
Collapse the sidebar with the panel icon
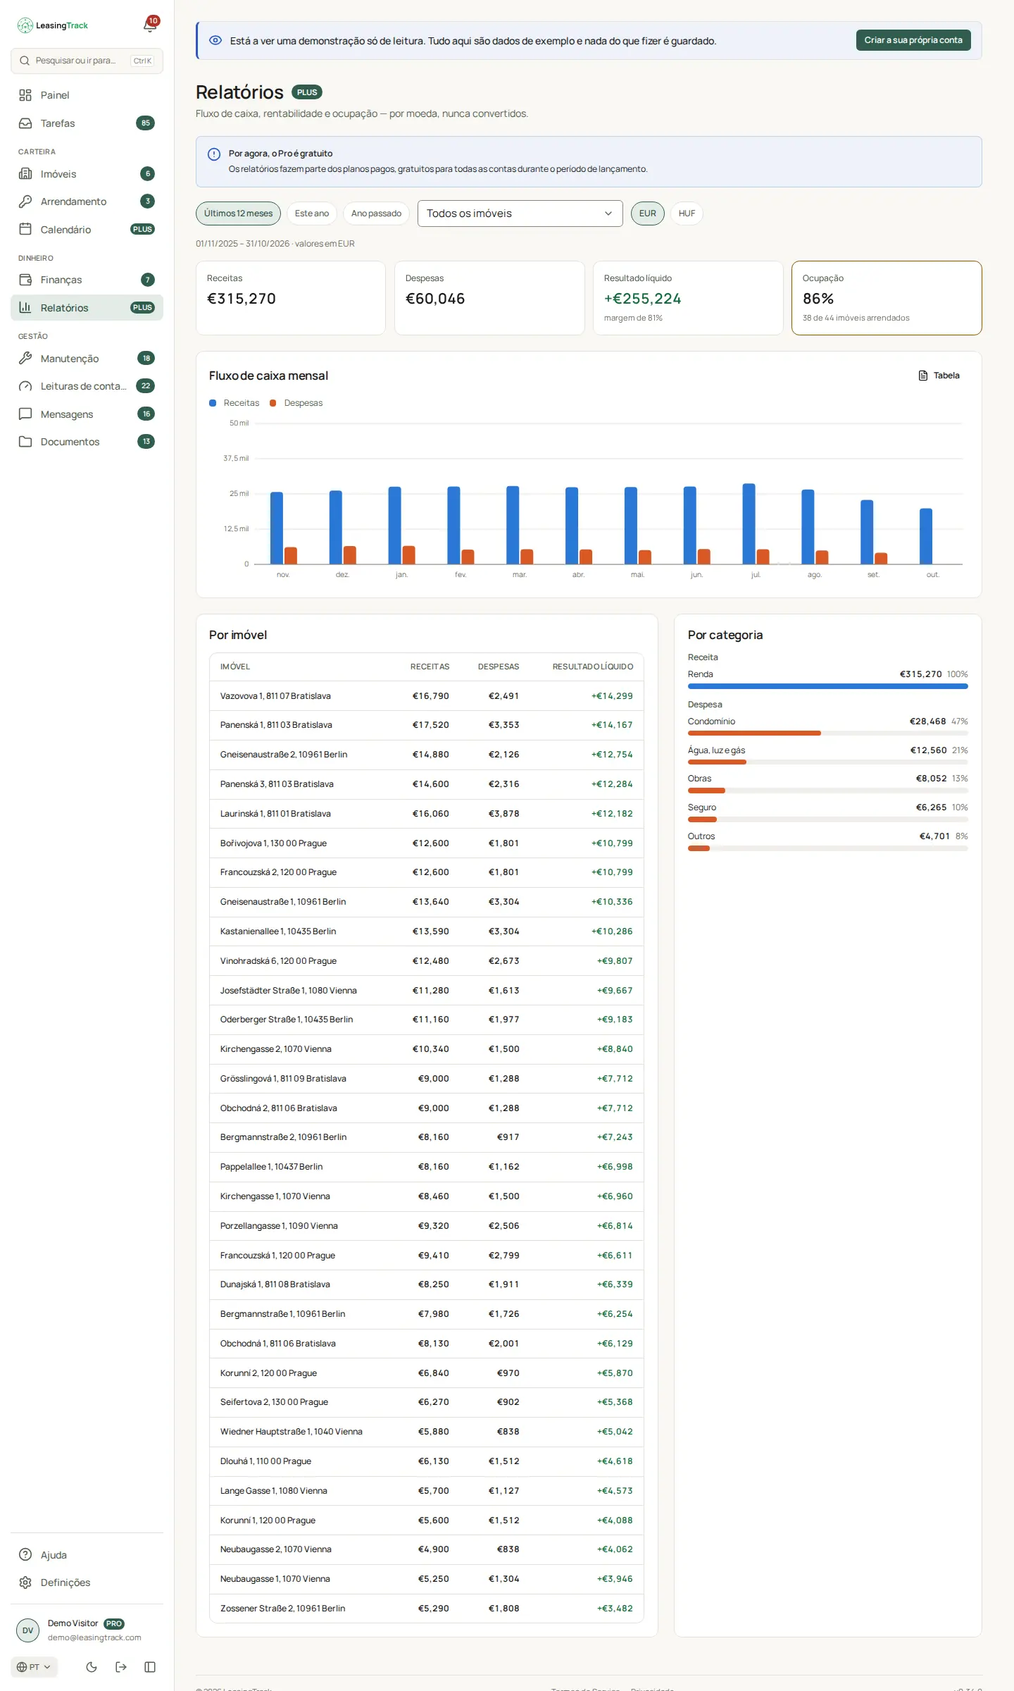click(x=150, y=1667)
